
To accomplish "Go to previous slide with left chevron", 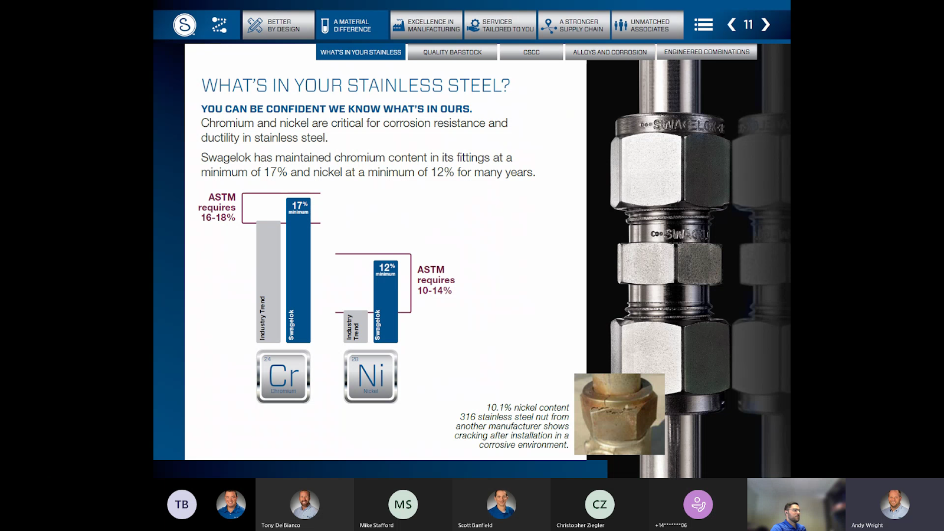I will (x=732, y=25).
